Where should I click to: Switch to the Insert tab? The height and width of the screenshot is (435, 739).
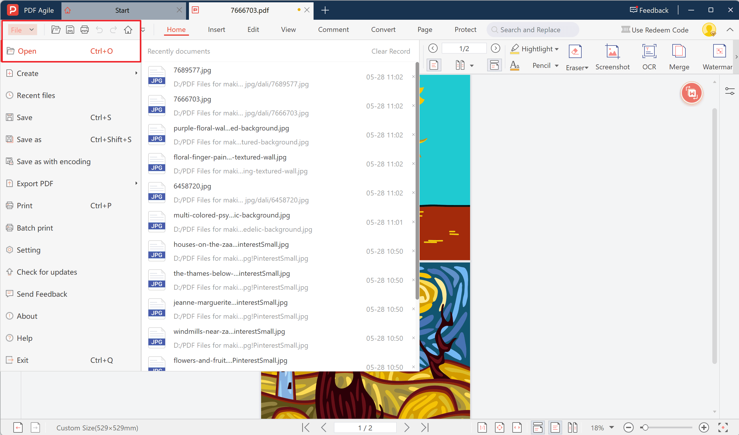[216, 30]
